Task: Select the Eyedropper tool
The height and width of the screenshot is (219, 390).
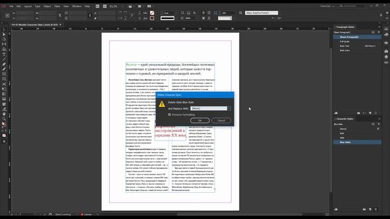Action: [4, 109]
